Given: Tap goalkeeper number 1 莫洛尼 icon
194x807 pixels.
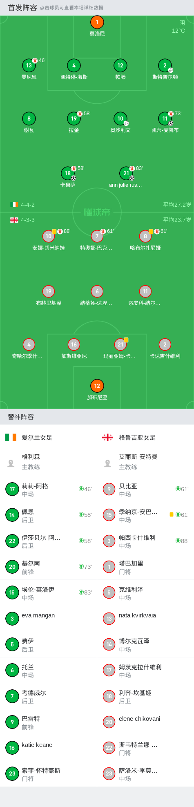Looking at the screenshot, I should tap(97, 22).
